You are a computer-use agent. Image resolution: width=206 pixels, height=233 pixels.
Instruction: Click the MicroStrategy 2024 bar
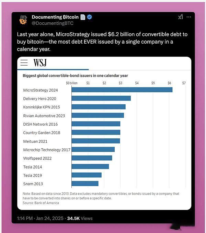tap(122, 90)
